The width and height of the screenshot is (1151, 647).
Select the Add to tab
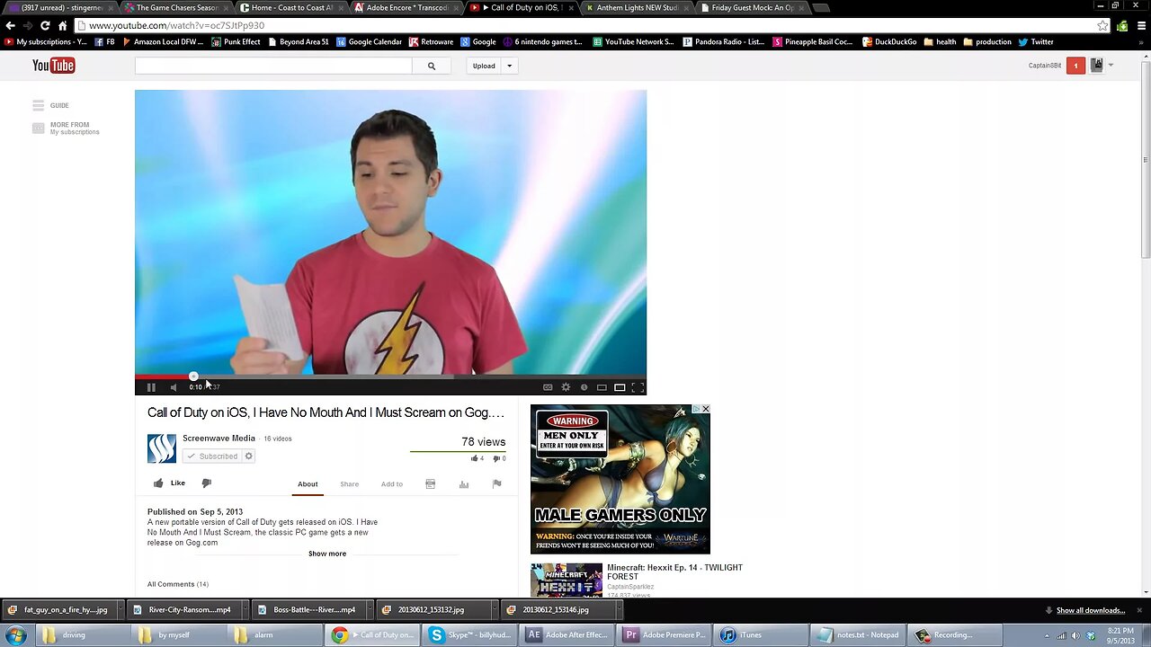[391, 484]
